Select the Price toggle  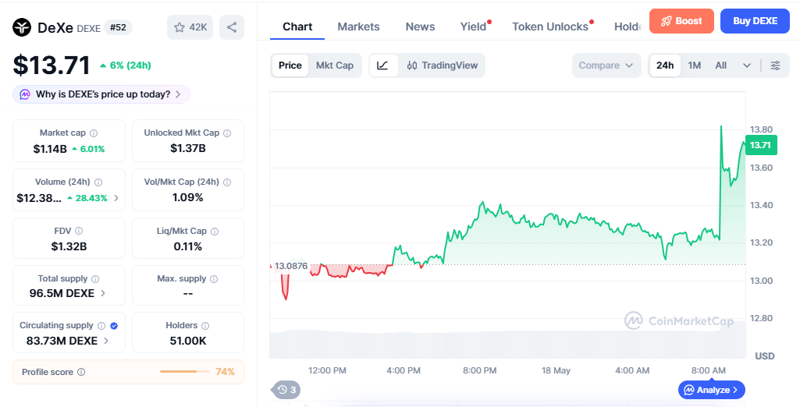tap(290, 65)
